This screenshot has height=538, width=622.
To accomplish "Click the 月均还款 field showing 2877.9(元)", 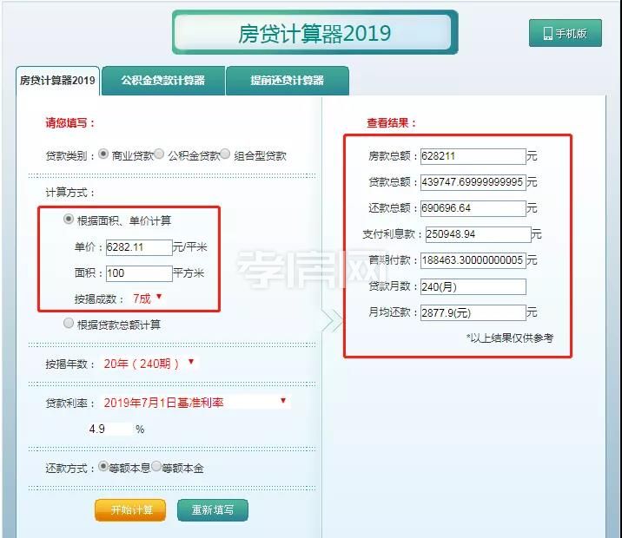I will (473, 313).
